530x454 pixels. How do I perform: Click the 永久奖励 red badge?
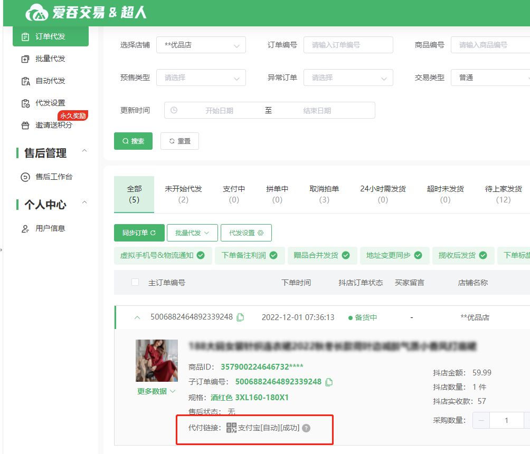[73, 115]
